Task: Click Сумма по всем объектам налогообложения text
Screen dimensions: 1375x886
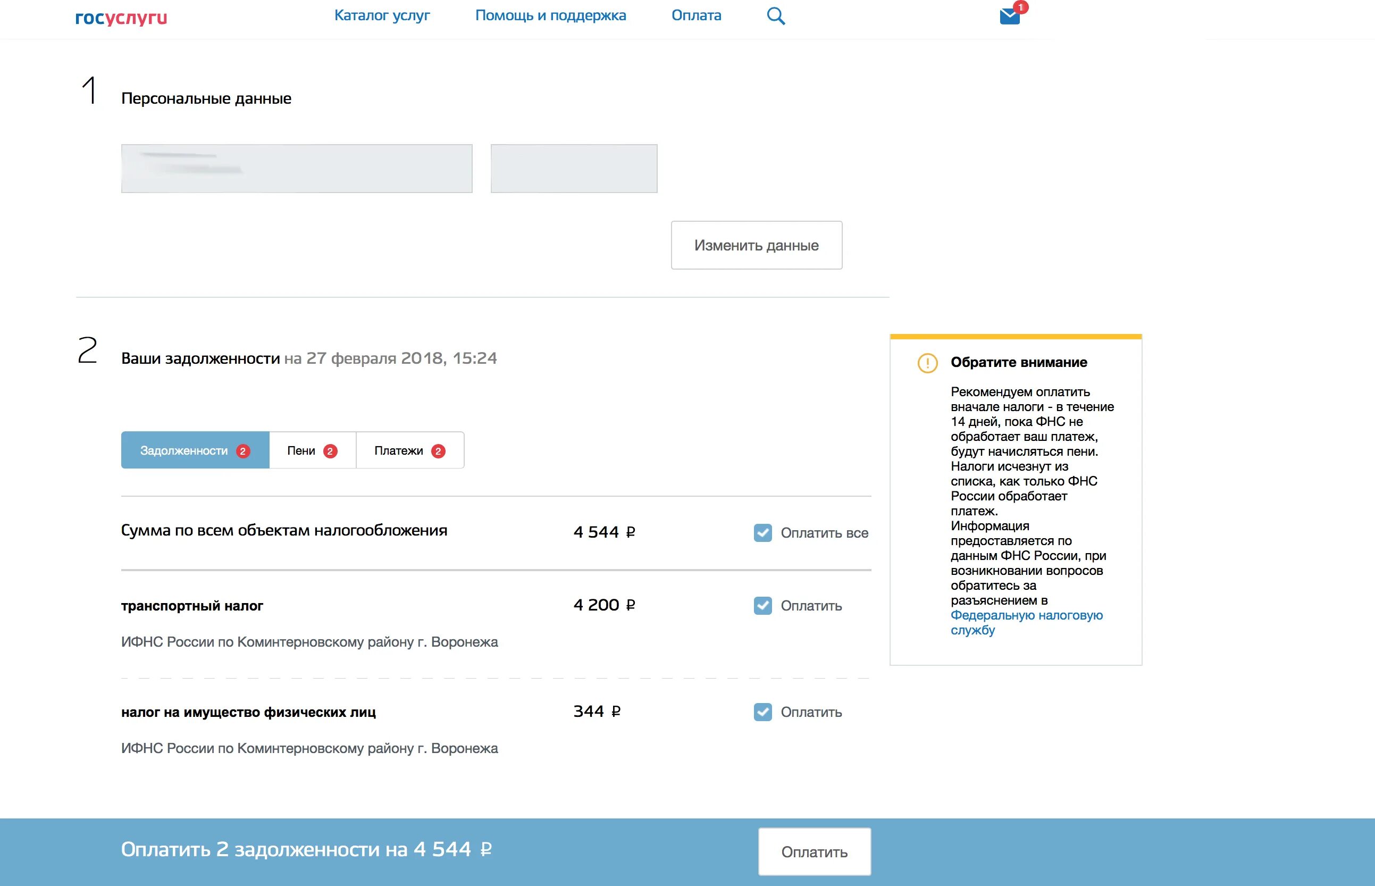Action: pos(284,530)
